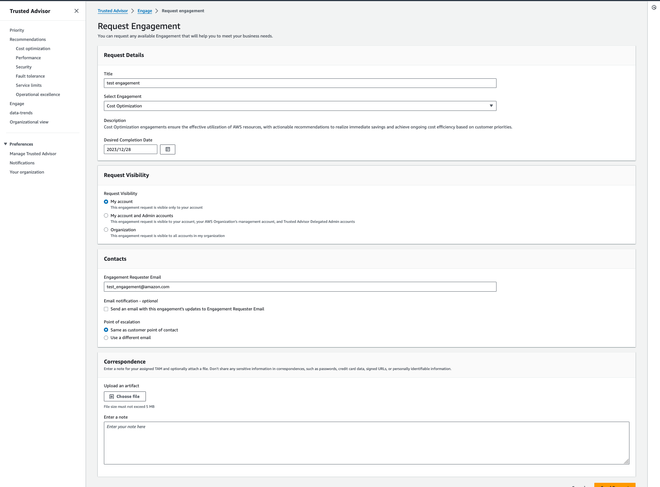Click the note textarea resize handle
The width and height of the screenshot is (660, 487).
(x=626, y=461)
